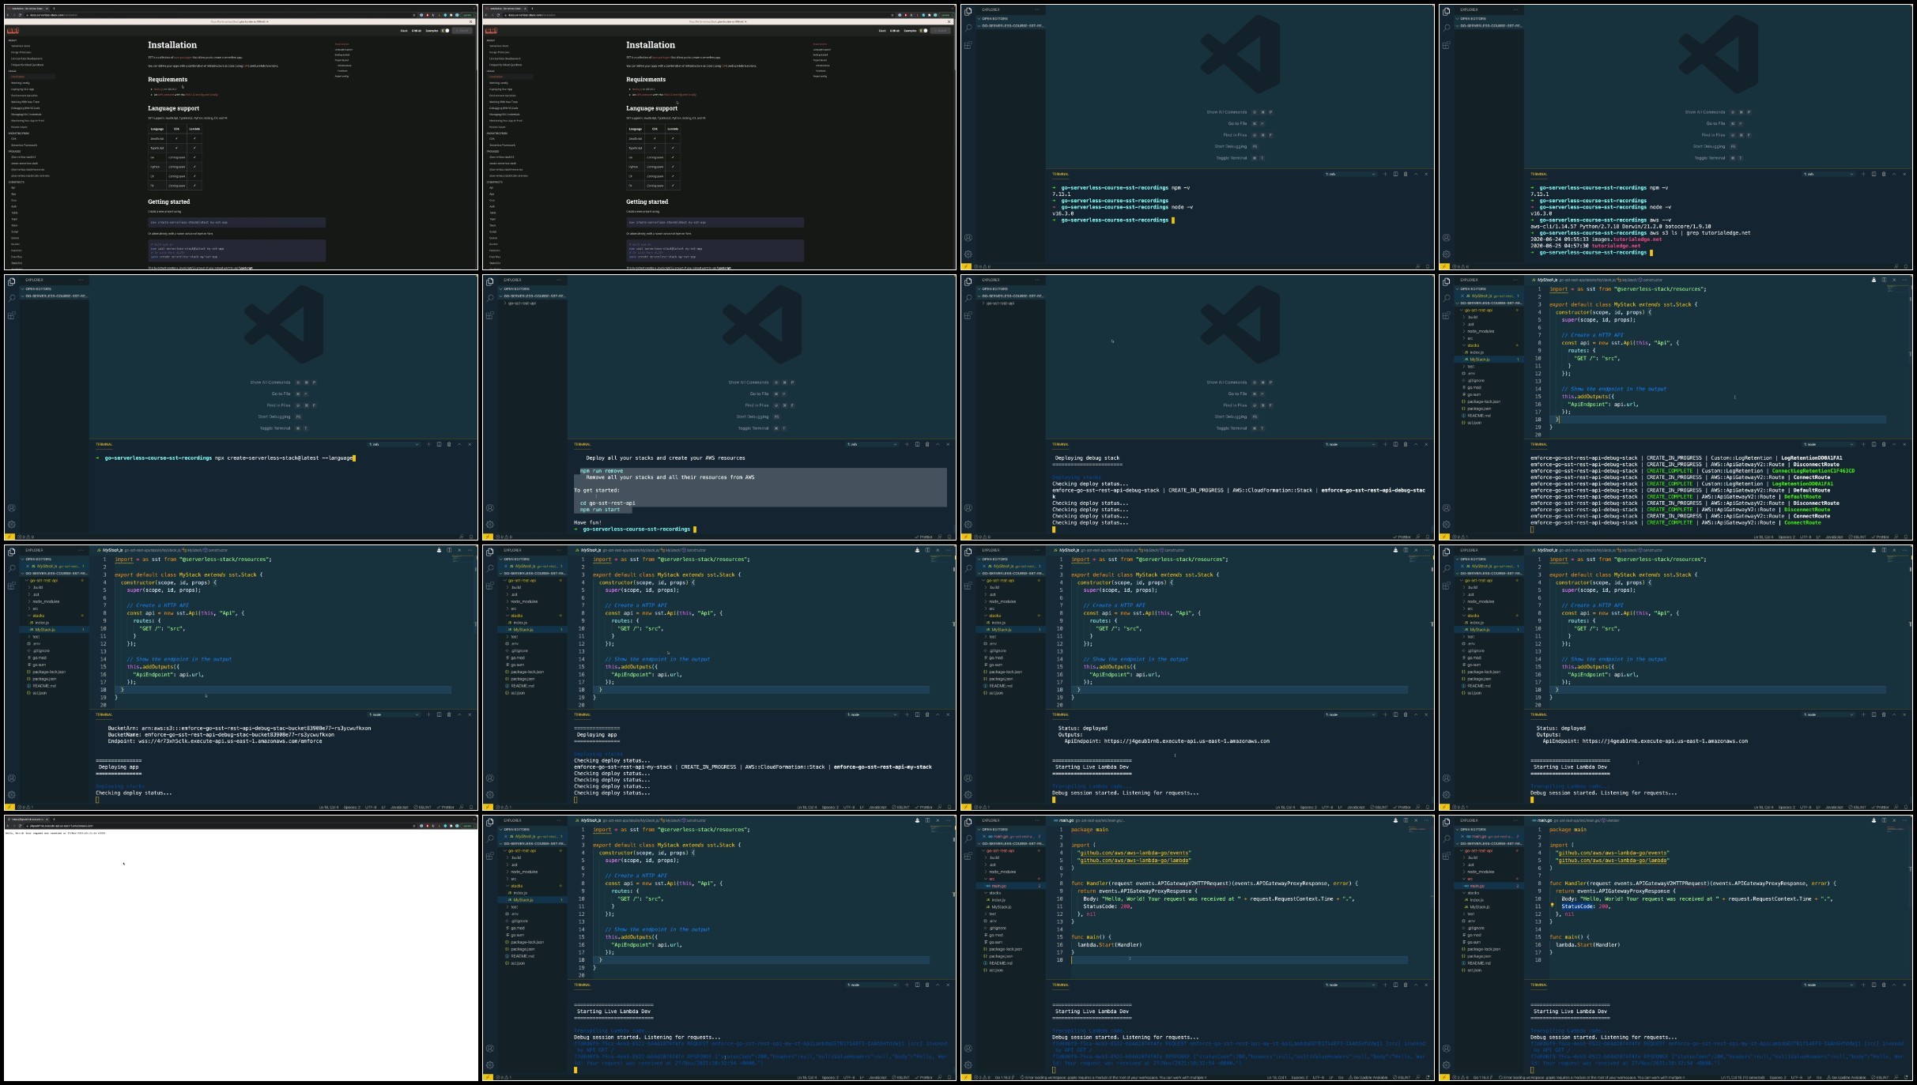This screenshot has height=1085, width=1917.
Task: Open Manage gear in the BucketArn output window
Action: (11, 794)
